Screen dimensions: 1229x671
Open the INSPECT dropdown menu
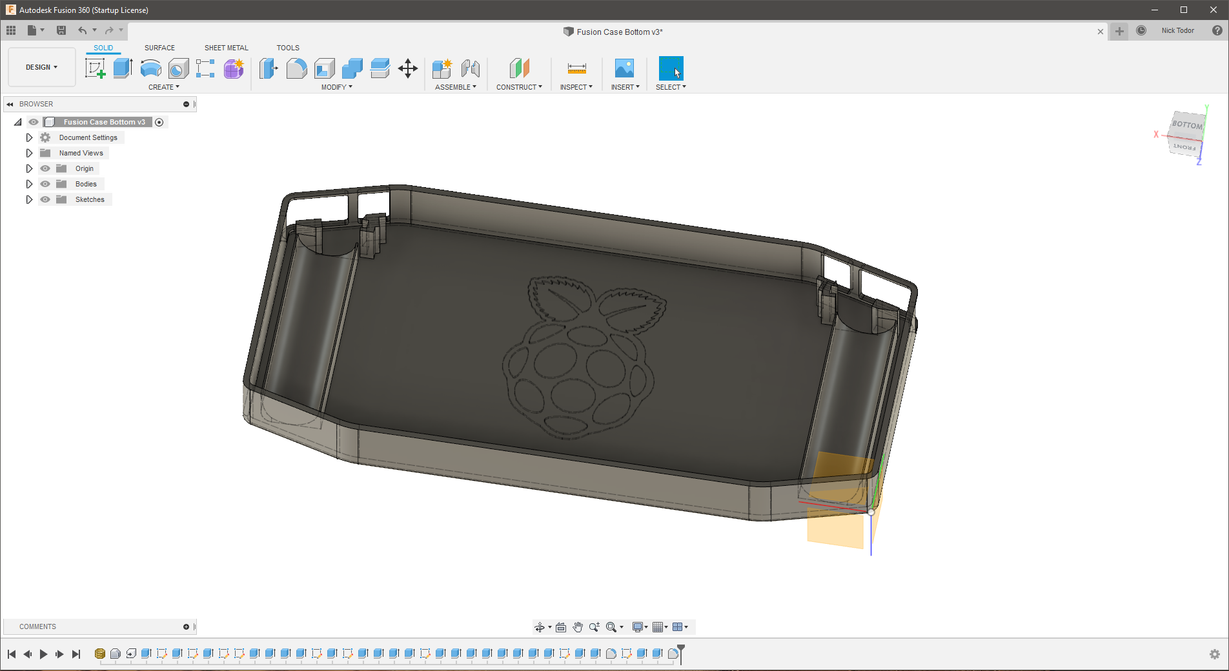tap(576, 87)
